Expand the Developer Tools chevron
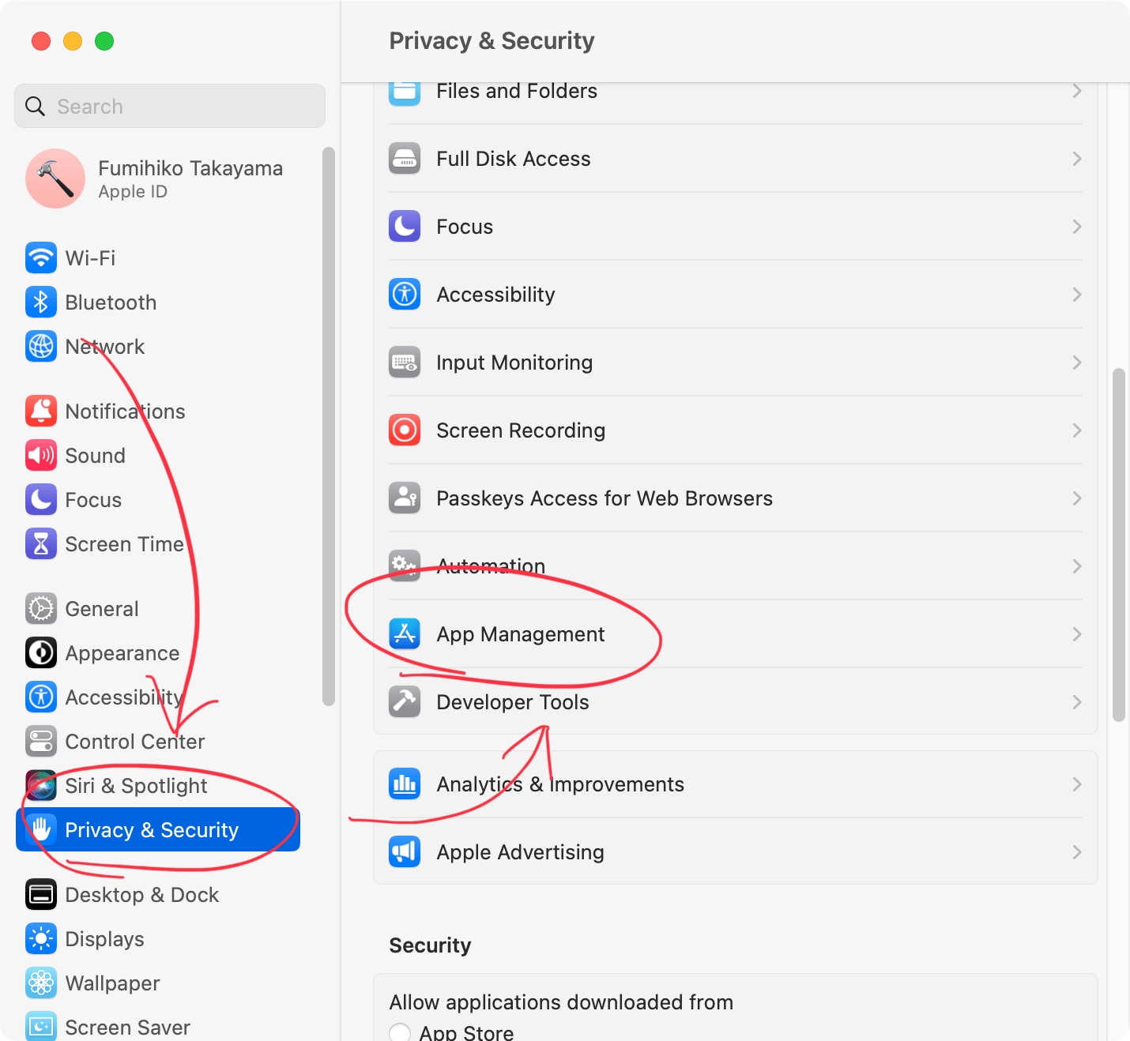 coord(1076,702)
